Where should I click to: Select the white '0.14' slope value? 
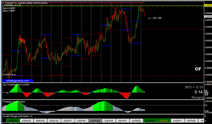coord(199,92)
